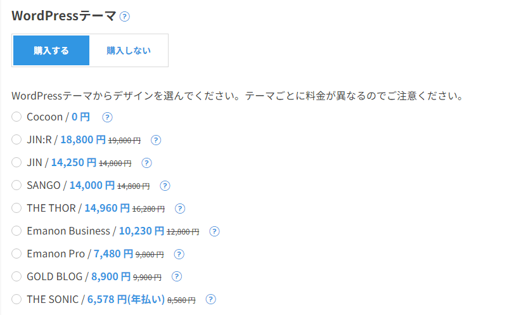Select the JIN:R radio button

(16, 139)
